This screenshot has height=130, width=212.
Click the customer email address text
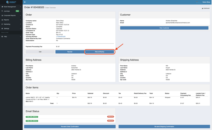(178, 23)
